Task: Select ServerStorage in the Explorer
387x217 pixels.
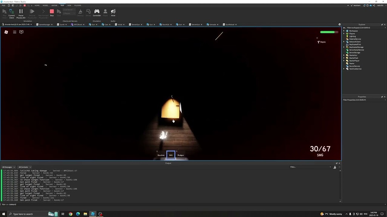Action: (354, 53)
